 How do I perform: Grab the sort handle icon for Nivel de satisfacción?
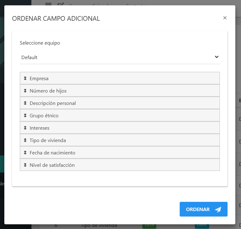[x=25, y=165]
